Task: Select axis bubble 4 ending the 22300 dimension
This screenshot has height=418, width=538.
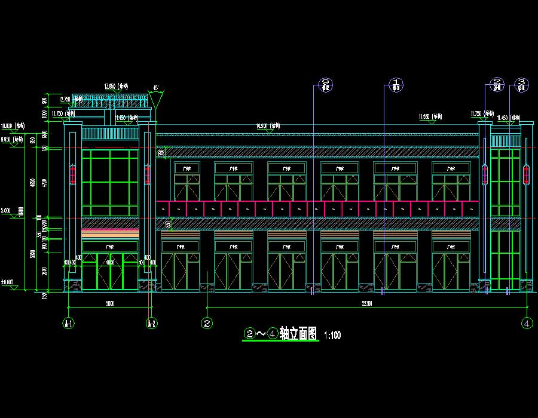Action: pos(527,323)
